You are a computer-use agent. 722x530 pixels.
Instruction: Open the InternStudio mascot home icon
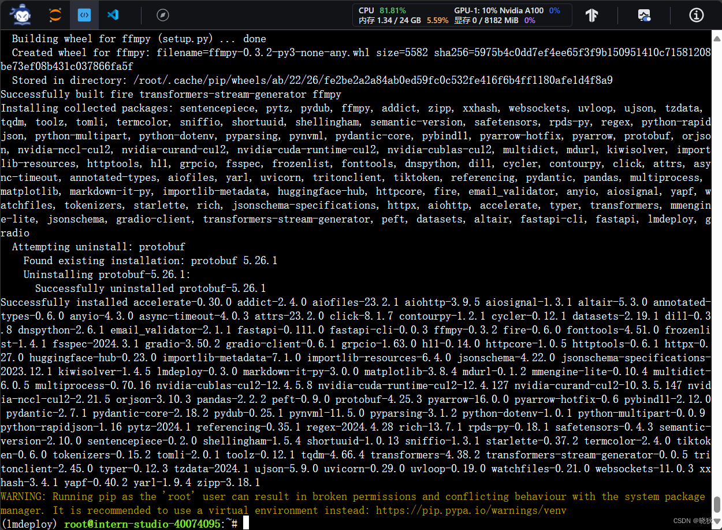20,15
